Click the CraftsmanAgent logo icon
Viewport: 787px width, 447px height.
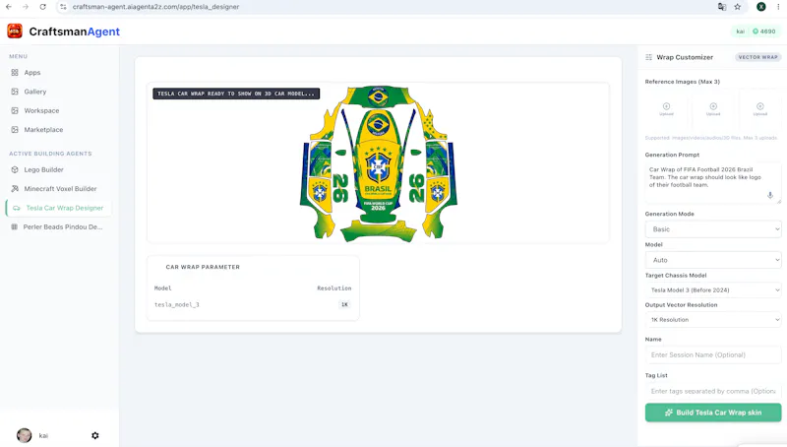tap(15, 32)
